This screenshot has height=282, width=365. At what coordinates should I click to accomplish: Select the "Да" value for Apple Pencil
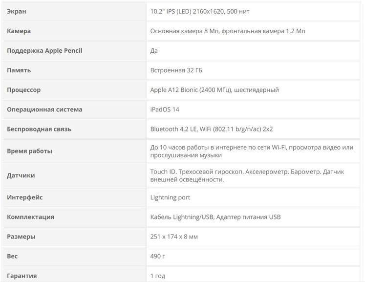(154, 50)
